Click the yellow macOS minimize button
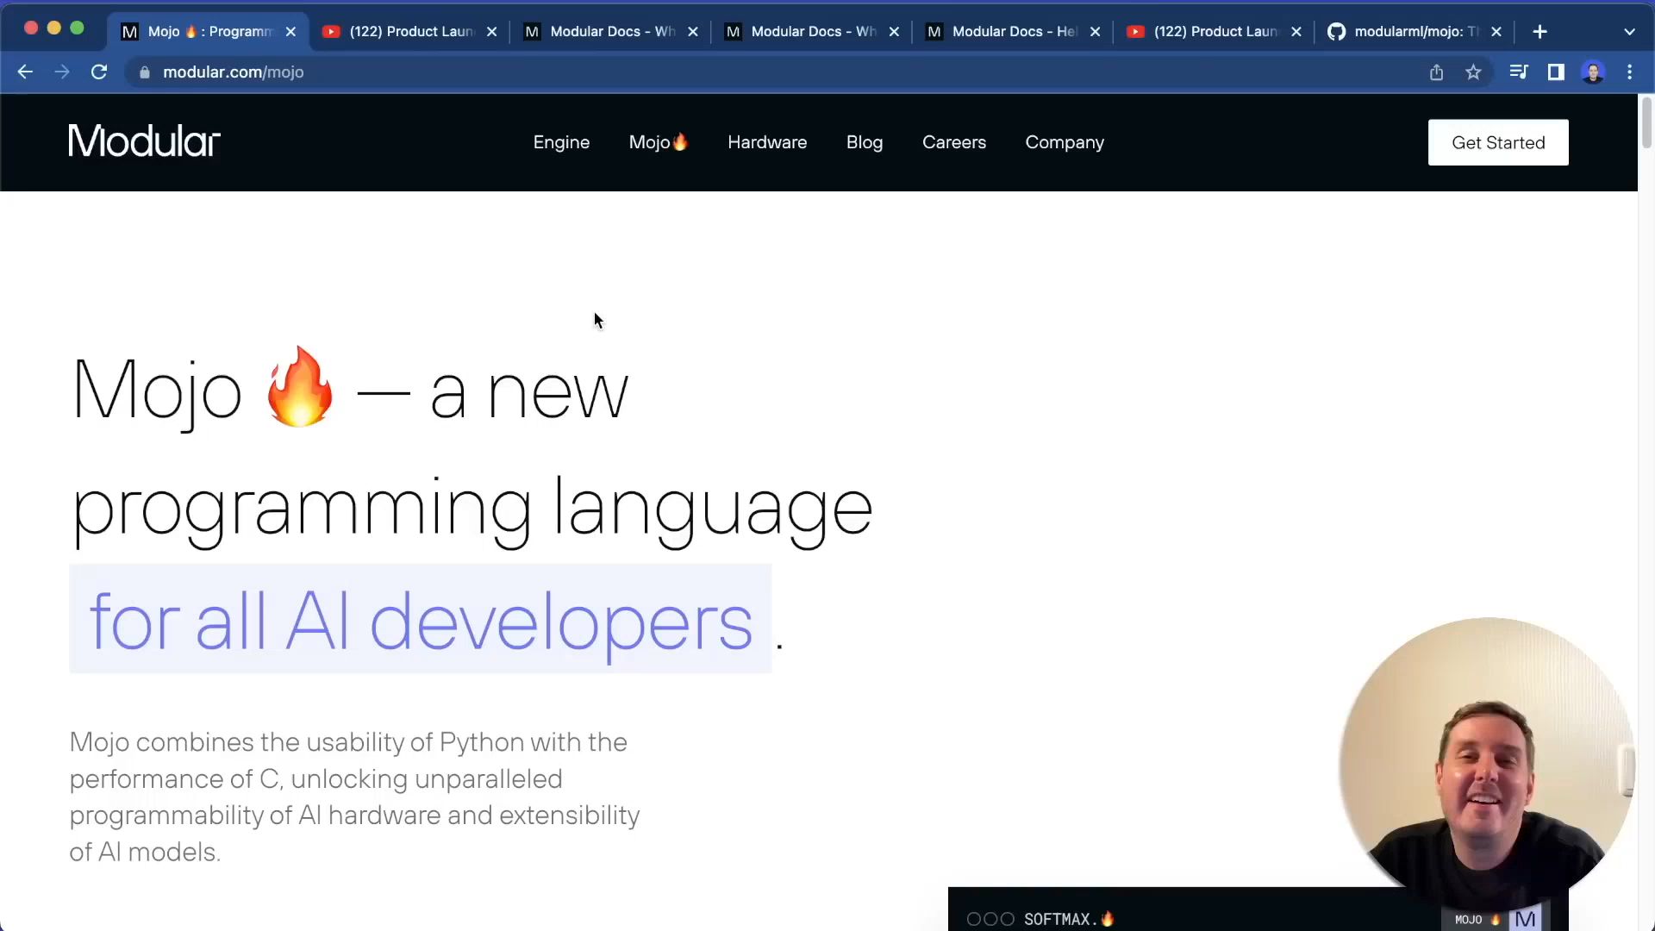 54,28
